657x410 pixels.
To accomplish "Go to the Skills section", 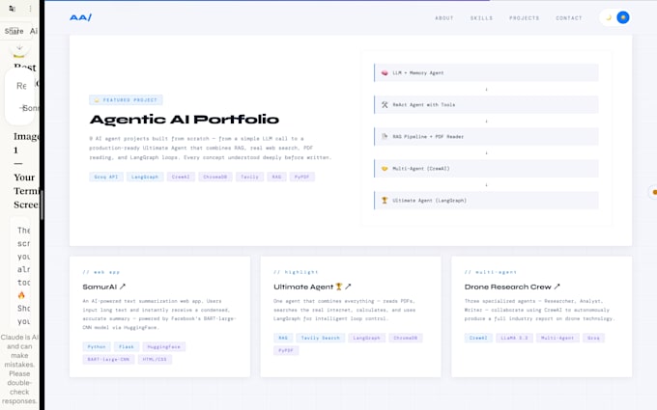I will tap(481, 18).
